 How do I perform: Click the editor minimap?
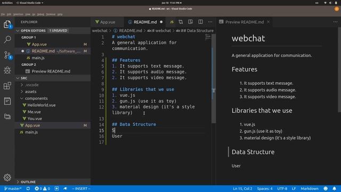(x=208, y=37)
